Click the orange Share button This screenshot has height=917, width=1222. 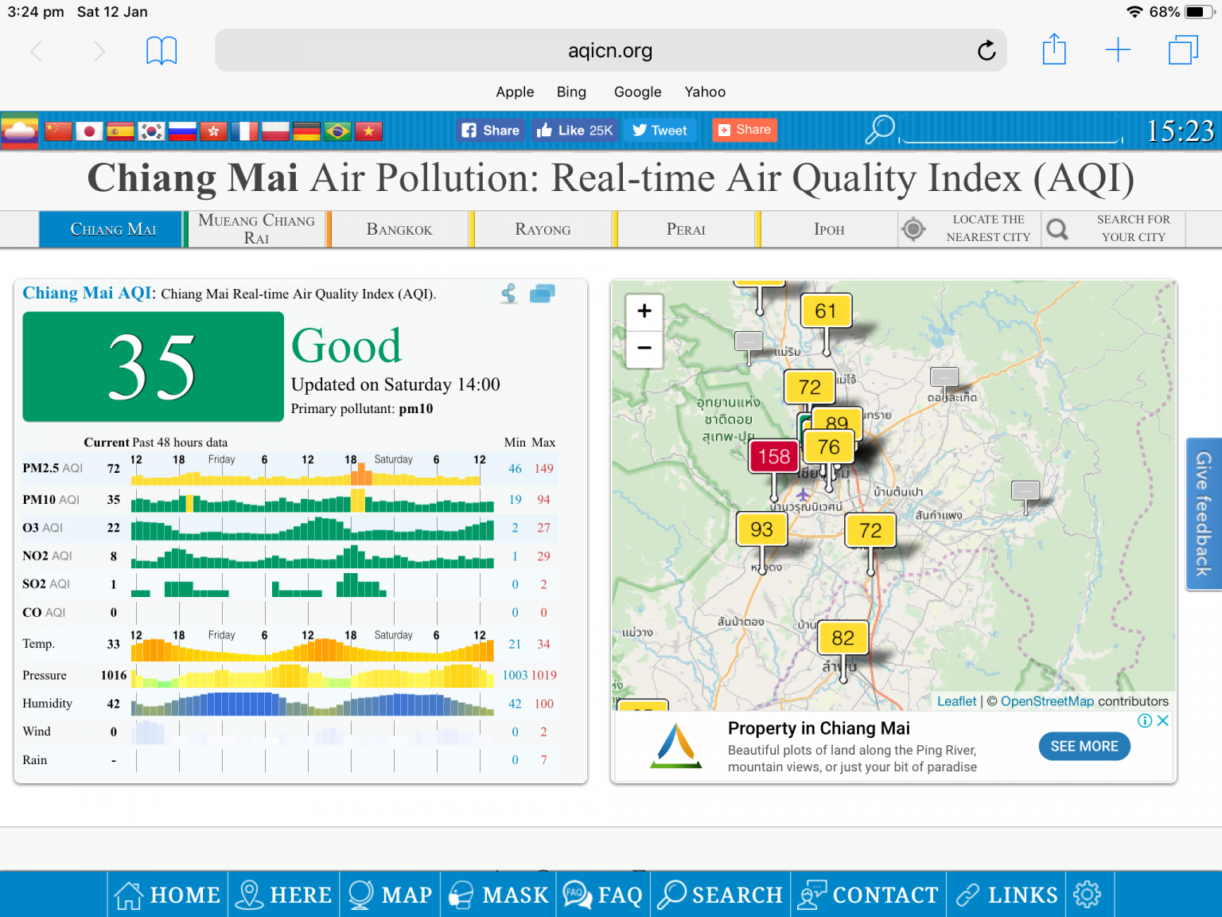(745, 130)
